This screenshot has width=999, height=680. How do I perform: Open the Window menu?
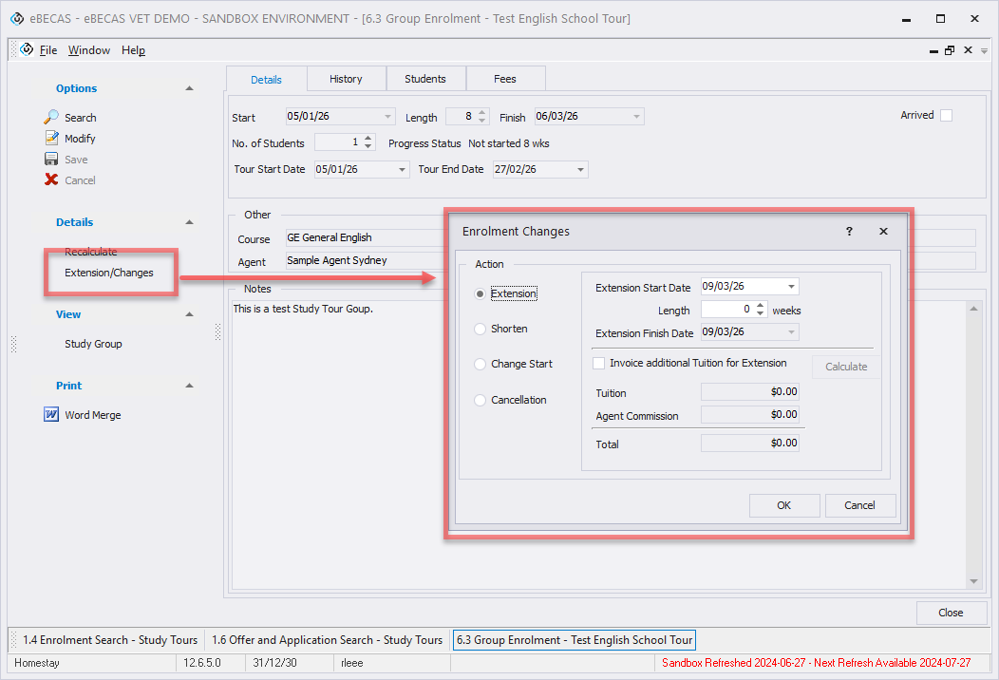pyautogui.click(x=89, y=50)
